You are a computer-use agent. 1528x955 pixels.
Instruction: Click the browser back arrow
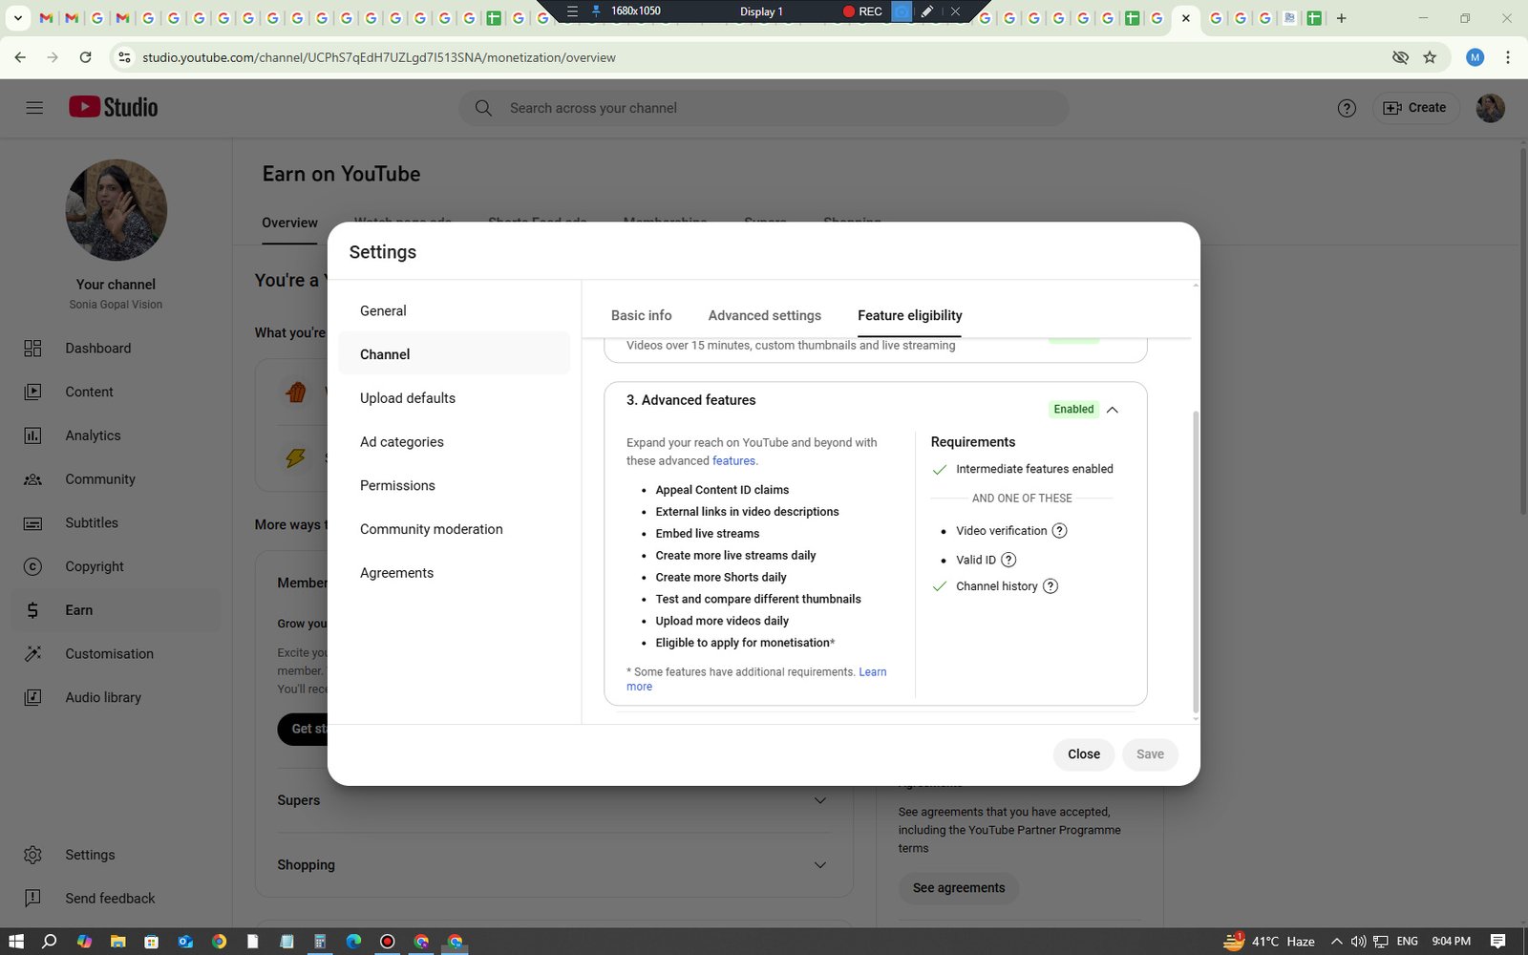tap(20, 57)
